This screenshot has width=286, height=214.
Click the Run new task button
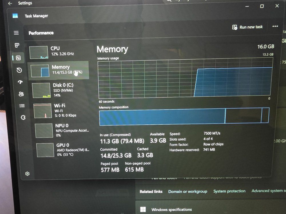[x=247, y=27]
